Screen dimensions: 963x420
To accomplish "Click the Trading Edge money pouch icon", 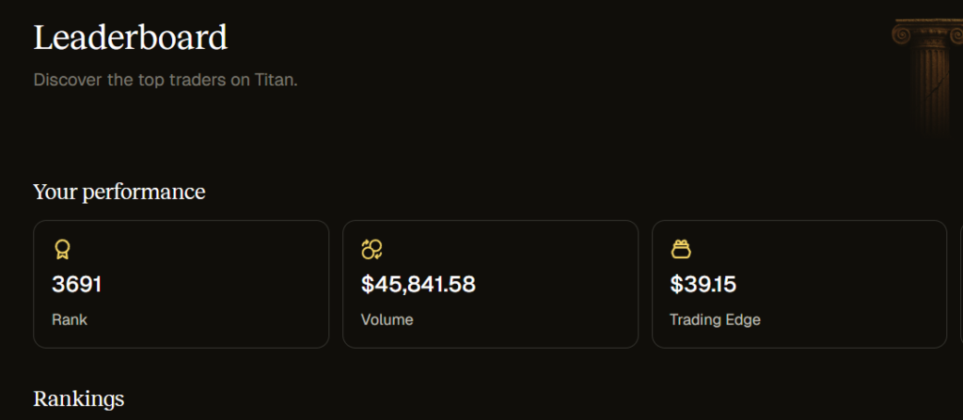I will (681, 249).
